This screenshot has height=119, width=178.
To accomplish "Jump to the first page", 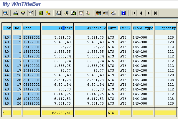I will (134, 13).
